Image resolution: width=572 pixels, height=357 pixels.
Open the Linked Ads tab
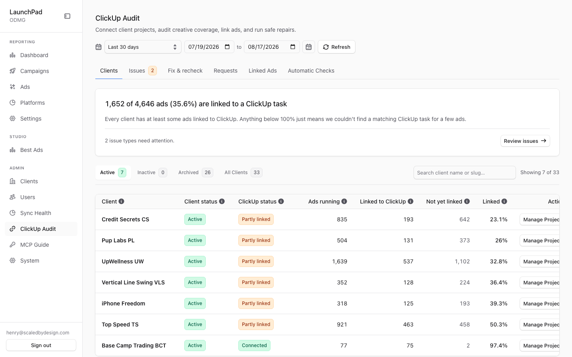[x=263, y=71]
